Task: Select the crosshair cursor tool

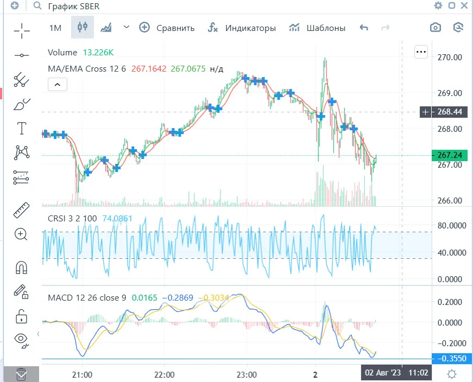Action: pos(22,30)
